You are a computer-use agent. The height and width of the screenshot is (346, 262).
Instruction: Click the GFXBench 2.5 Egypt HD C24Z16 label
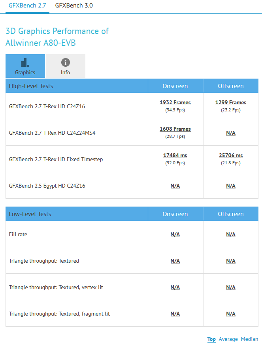pyautogui.click(x=47, y=186)
